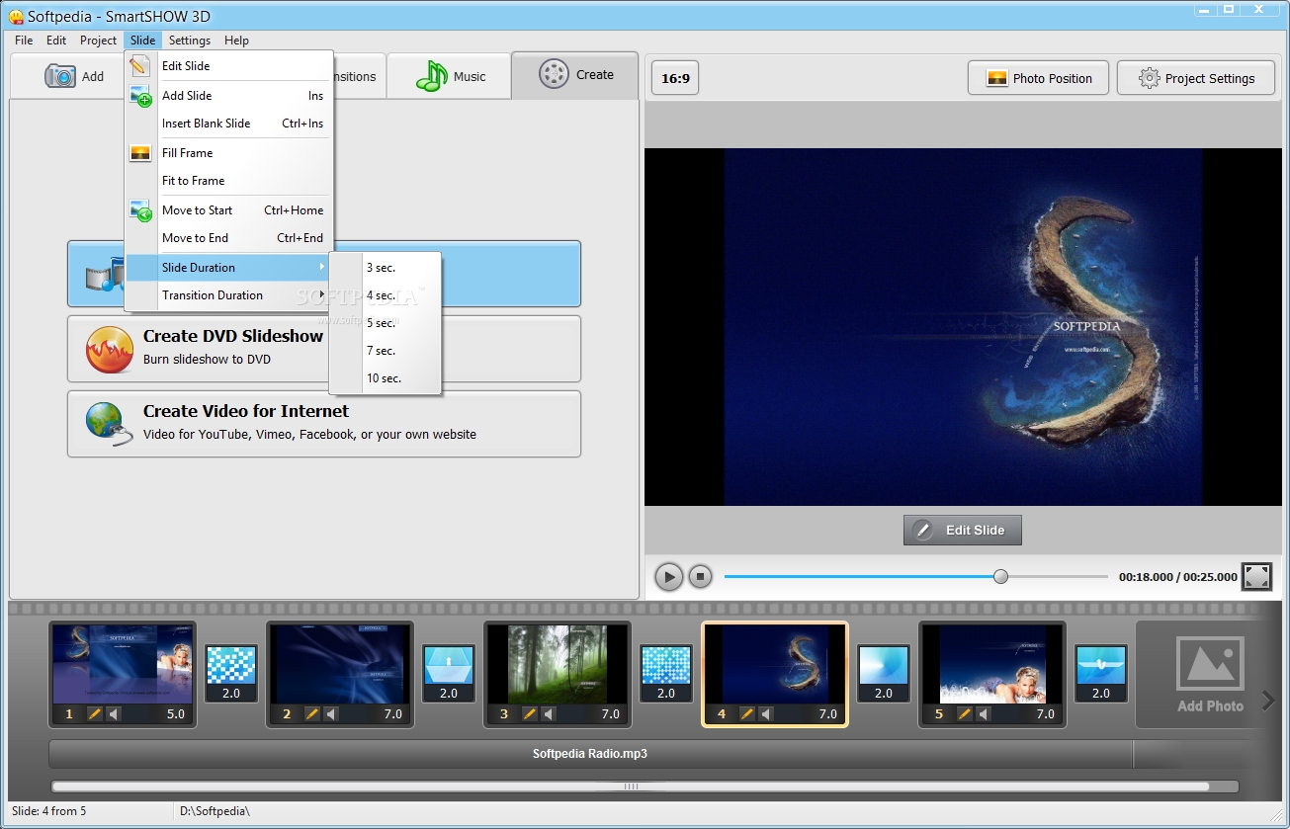Click the speaker icon on slide 3
The width and height of the screenshot is (1290, 829).
point(549,713)
